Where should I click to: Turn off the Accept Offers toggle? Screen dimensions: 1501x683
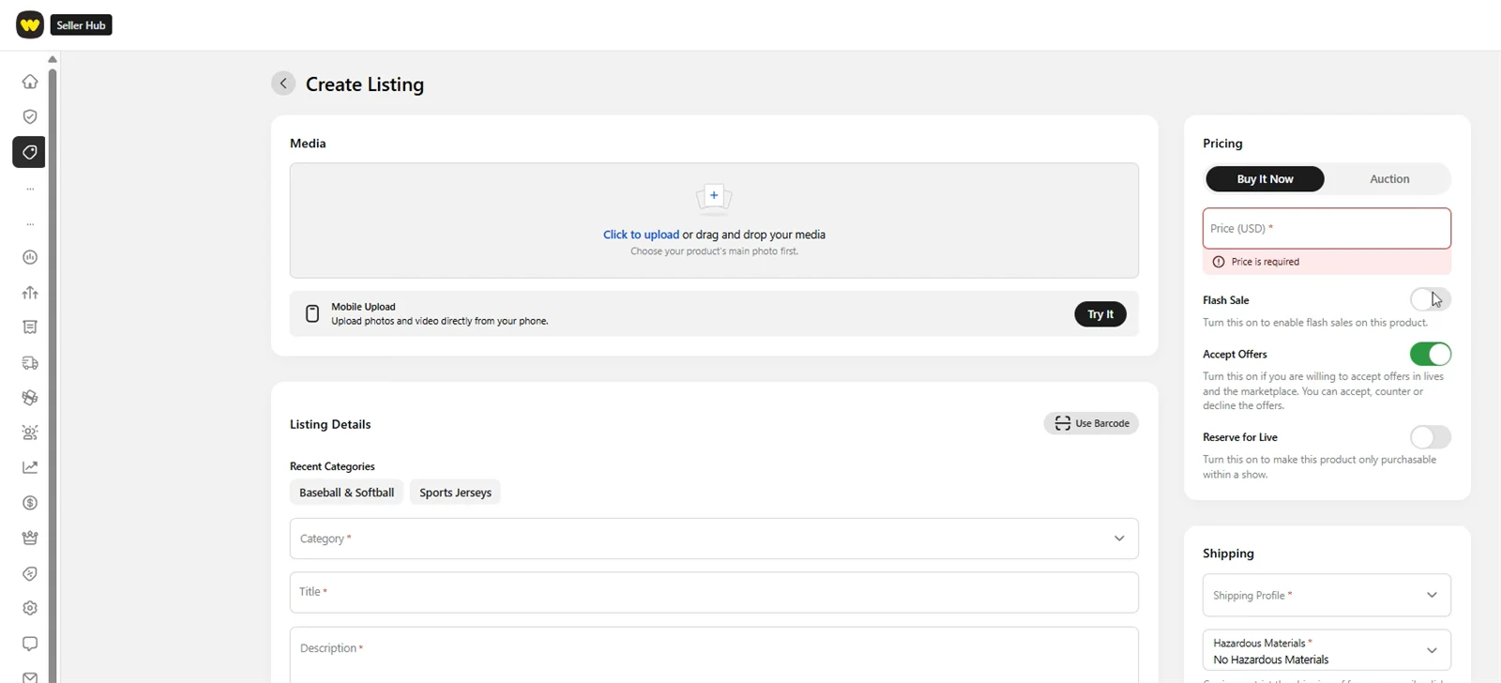coord(1430,354)
